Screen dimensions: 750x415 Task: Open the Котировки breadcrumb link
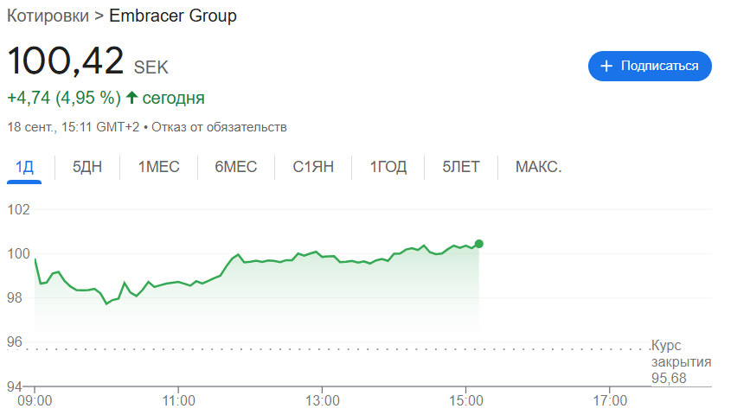48,16
